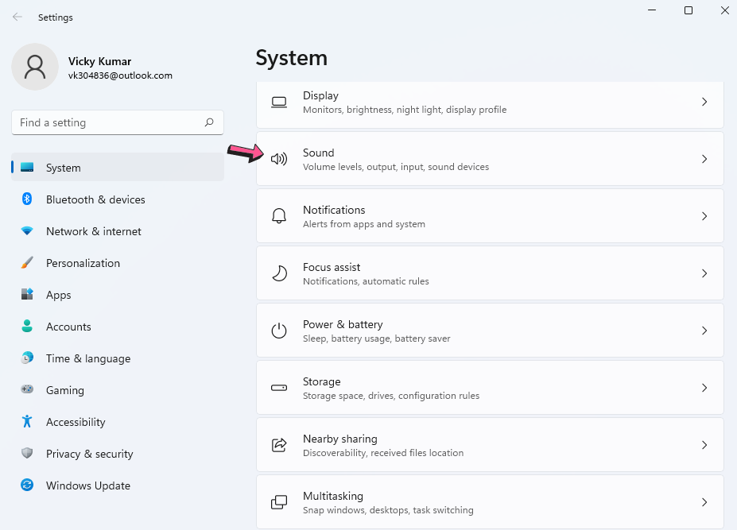This screenshot has width=737, height=530.
Task: Open Display settings title
Action: coord(320,95)
